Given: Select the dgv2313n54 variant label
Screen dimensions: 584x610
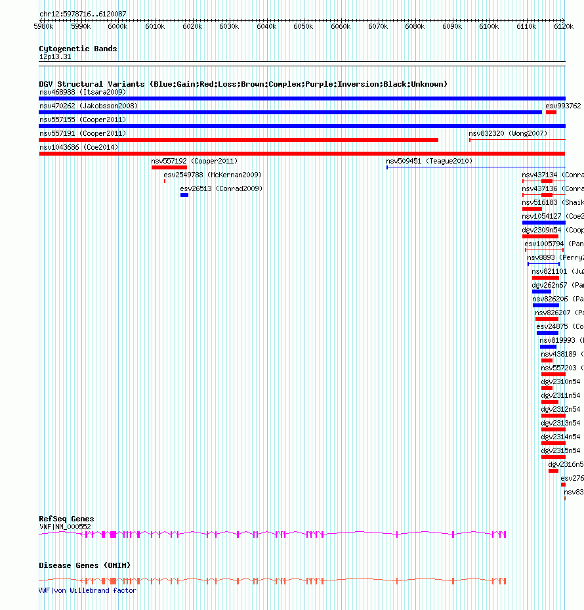Looking at the screenshot, I should pyautogui.click(x=560, y=424).
